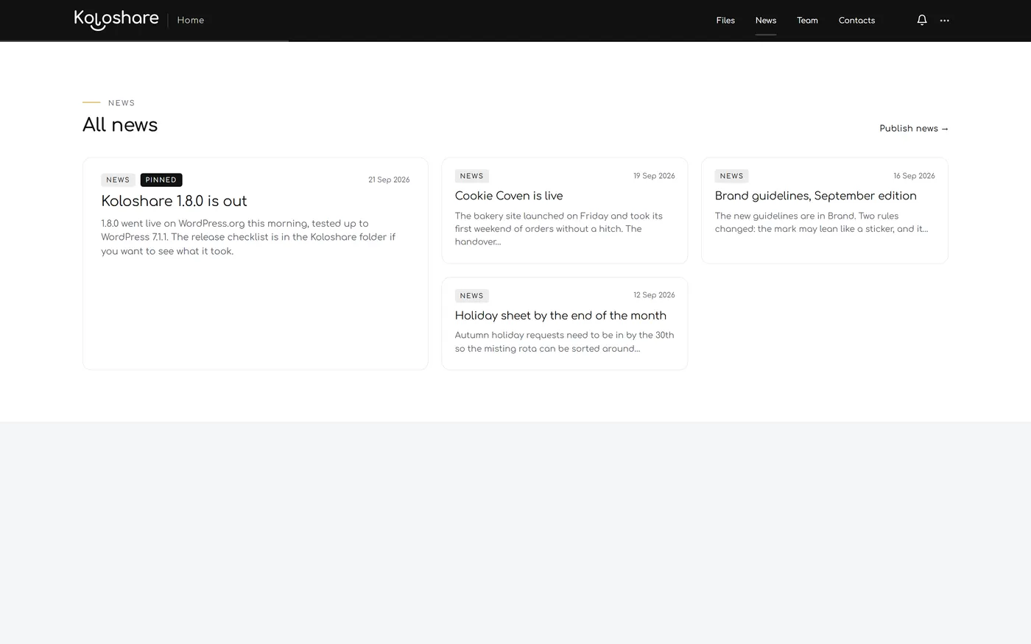Open the Files nav item
1031x644 pixels.
pyautogui.click(x=725, y=21)
